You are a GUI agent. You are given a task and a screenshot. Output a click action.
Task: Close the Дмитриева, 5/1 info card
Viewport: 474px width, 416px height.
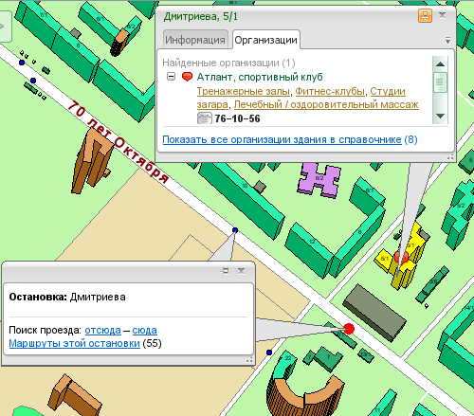[x=442, y=15]
